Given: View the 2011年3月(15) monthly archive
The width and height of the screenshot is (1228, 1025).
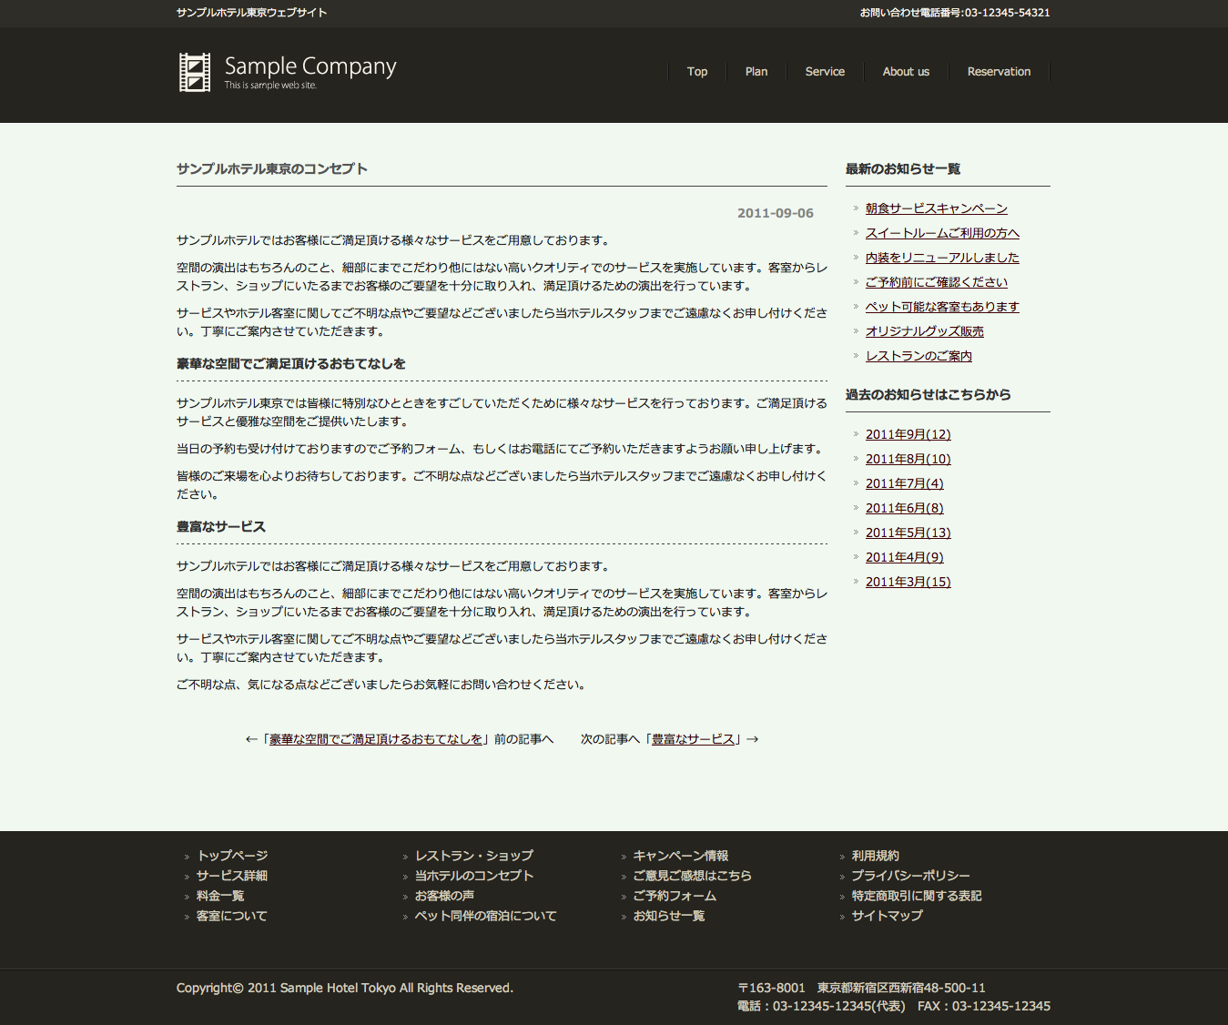Looking at the screenshot, I should coord(908,582).
